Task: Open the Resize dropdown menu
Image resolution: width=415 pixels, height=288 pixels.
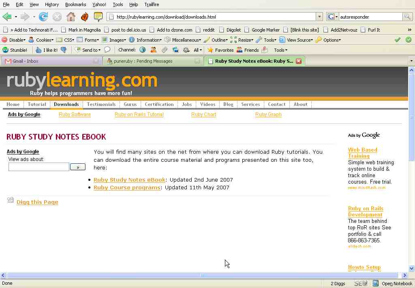Action: pyautogui.click(x=242, y=40)
